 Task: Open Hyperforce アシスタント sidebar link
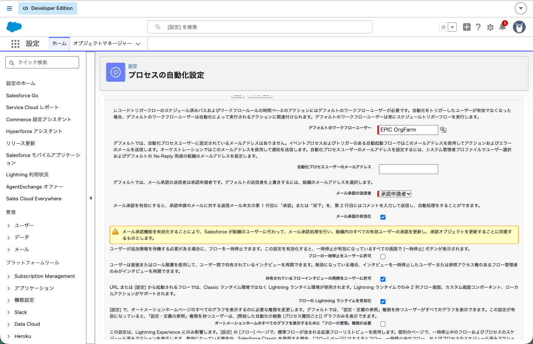(34, 131)
